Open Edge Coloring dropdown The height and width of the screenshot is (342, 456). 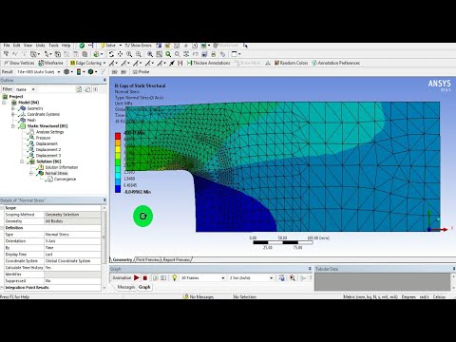(87, 63)
